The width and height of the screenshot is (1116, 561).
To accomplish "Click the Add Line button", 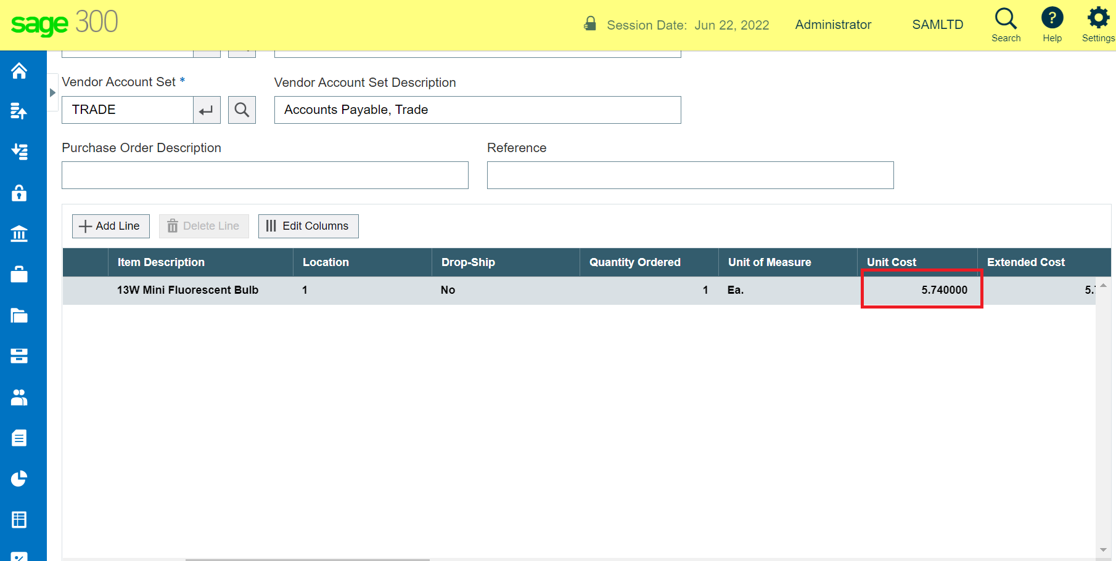I will click(x=111, y=226).
